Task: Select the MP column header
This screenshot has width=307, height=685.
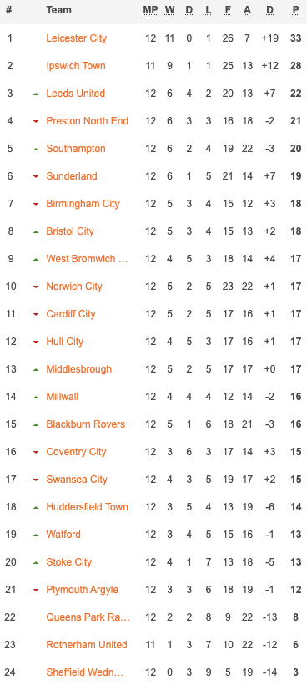Action: 150,10
